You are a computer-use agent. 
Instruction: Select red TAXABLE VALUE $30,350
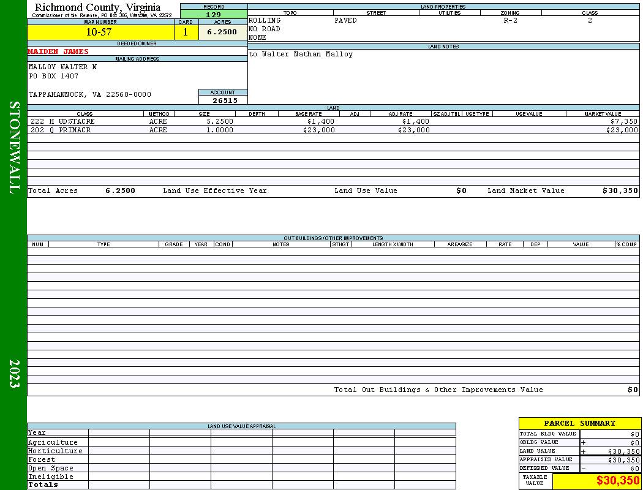pyautogui.click(x=617, y=481)
